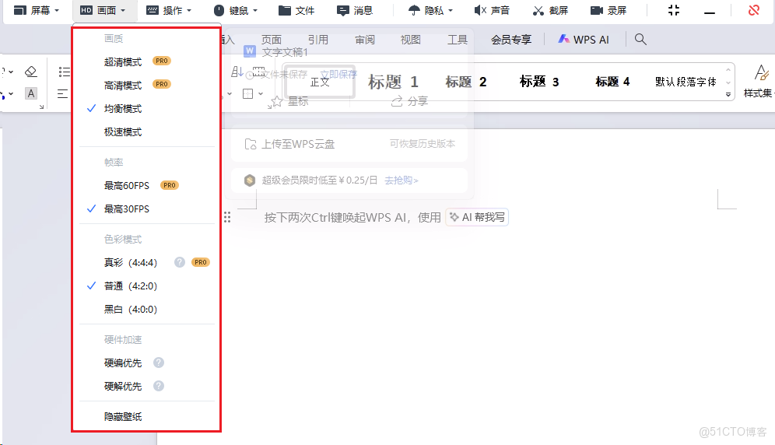Open the 工具 tools tab

[x=458, y=40]
